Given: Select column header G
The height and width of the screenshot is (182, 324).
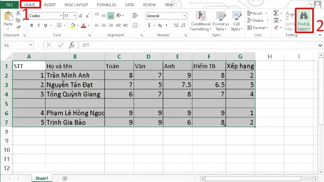Looking at the screenshot, I should tap(240, 57).
